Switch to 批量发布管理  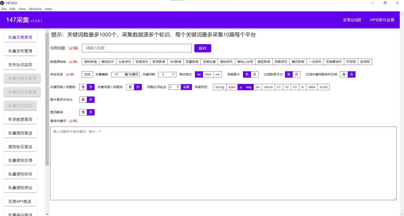[x=20, y=51]
